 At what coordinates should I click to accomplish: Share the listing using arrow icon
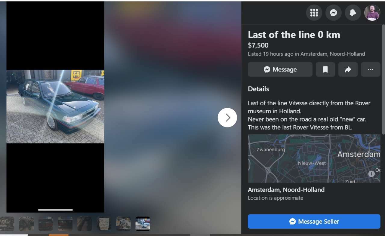point(348,69)
